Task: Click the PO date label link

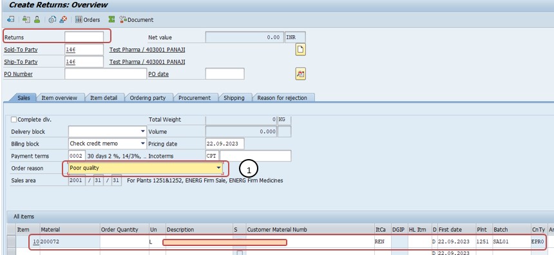Action: click(158, 74)
